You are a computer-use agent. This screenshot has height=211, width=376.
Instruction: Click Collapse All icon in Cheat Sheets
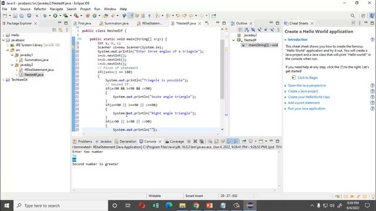click(354, 23)
